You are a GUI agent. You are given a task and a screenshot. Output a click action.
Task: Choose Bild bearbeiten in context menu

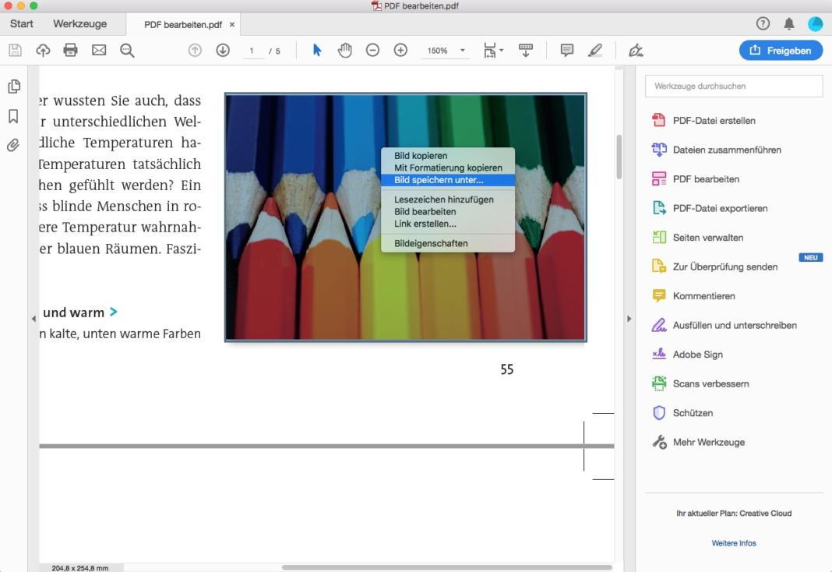pyautogui.click(x=448, y=212)
